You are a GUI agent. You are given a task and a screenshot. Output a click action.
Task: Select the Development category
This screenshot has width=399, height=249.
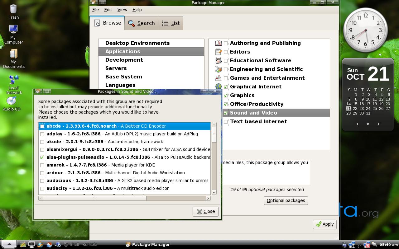click(151, 60)
